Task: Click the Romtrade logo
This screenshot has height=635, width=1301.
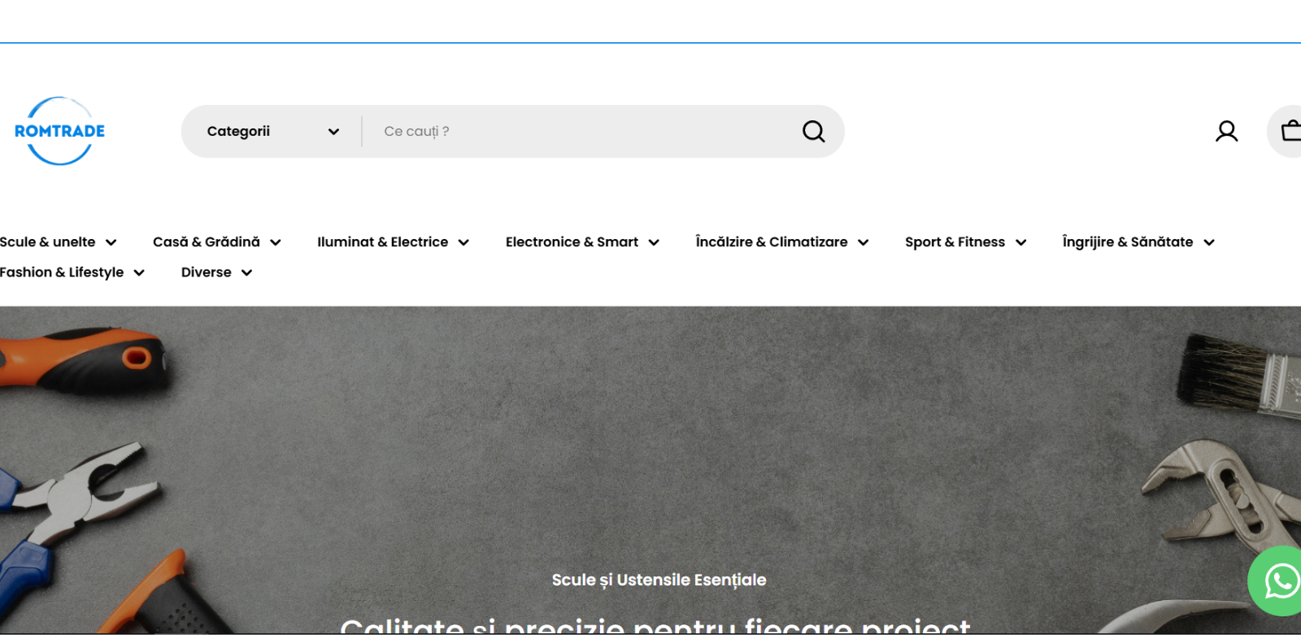Action: click(x=59, y=131)
